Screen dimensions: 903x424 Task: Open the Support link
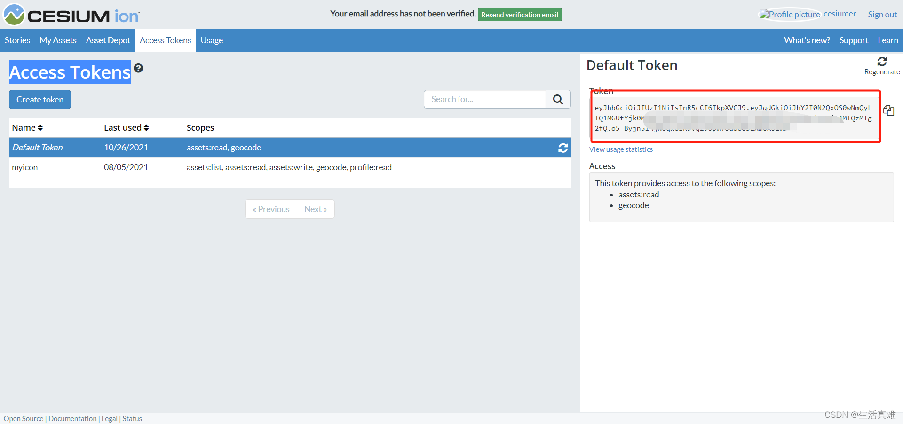tap(854, 40)
